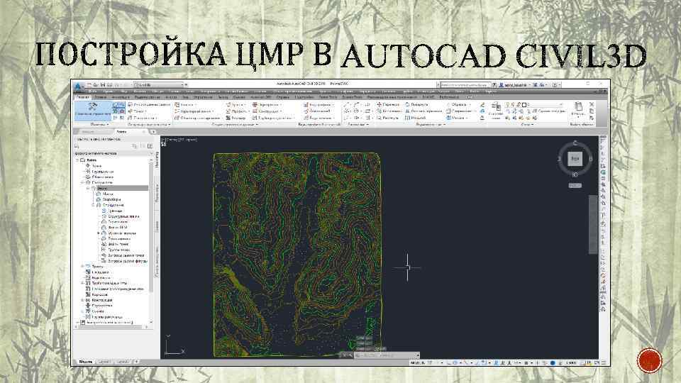Open the layer name dropdown list
This screenshot has height=383, width=681.
coord(546,105)
